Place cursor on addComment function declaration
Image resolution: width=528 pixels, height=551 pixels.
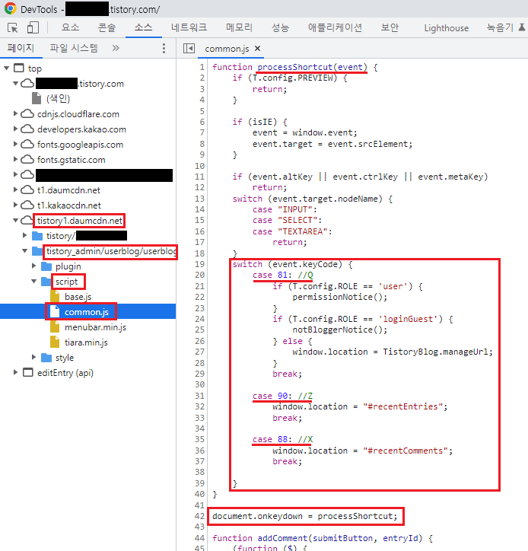click(323, 538)
